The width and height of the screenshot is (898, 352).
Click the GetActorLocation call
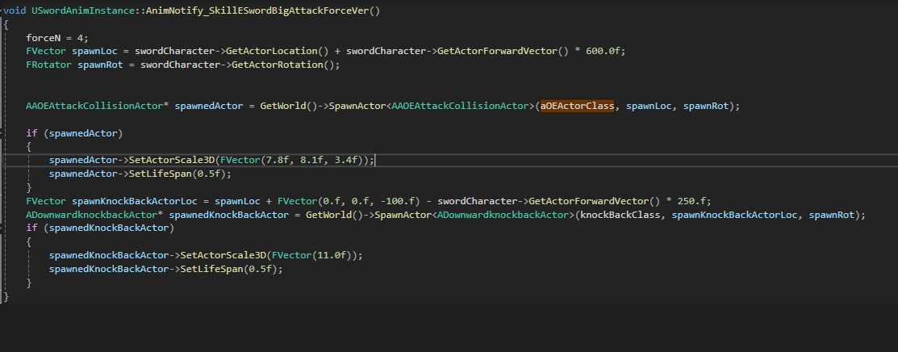[x=271, y=51]
